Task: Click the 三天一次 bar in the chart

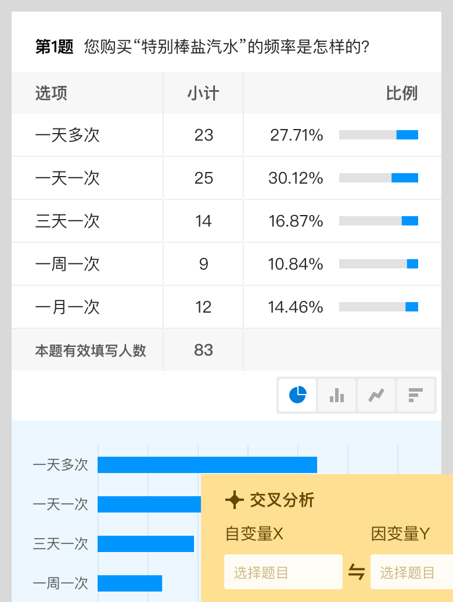Action: click(145, 544)
